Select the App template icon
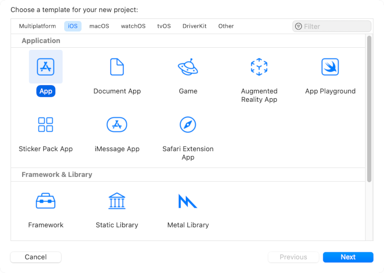Image resolution: width=384 pixels, height=273 pixels. coord(46,67)
